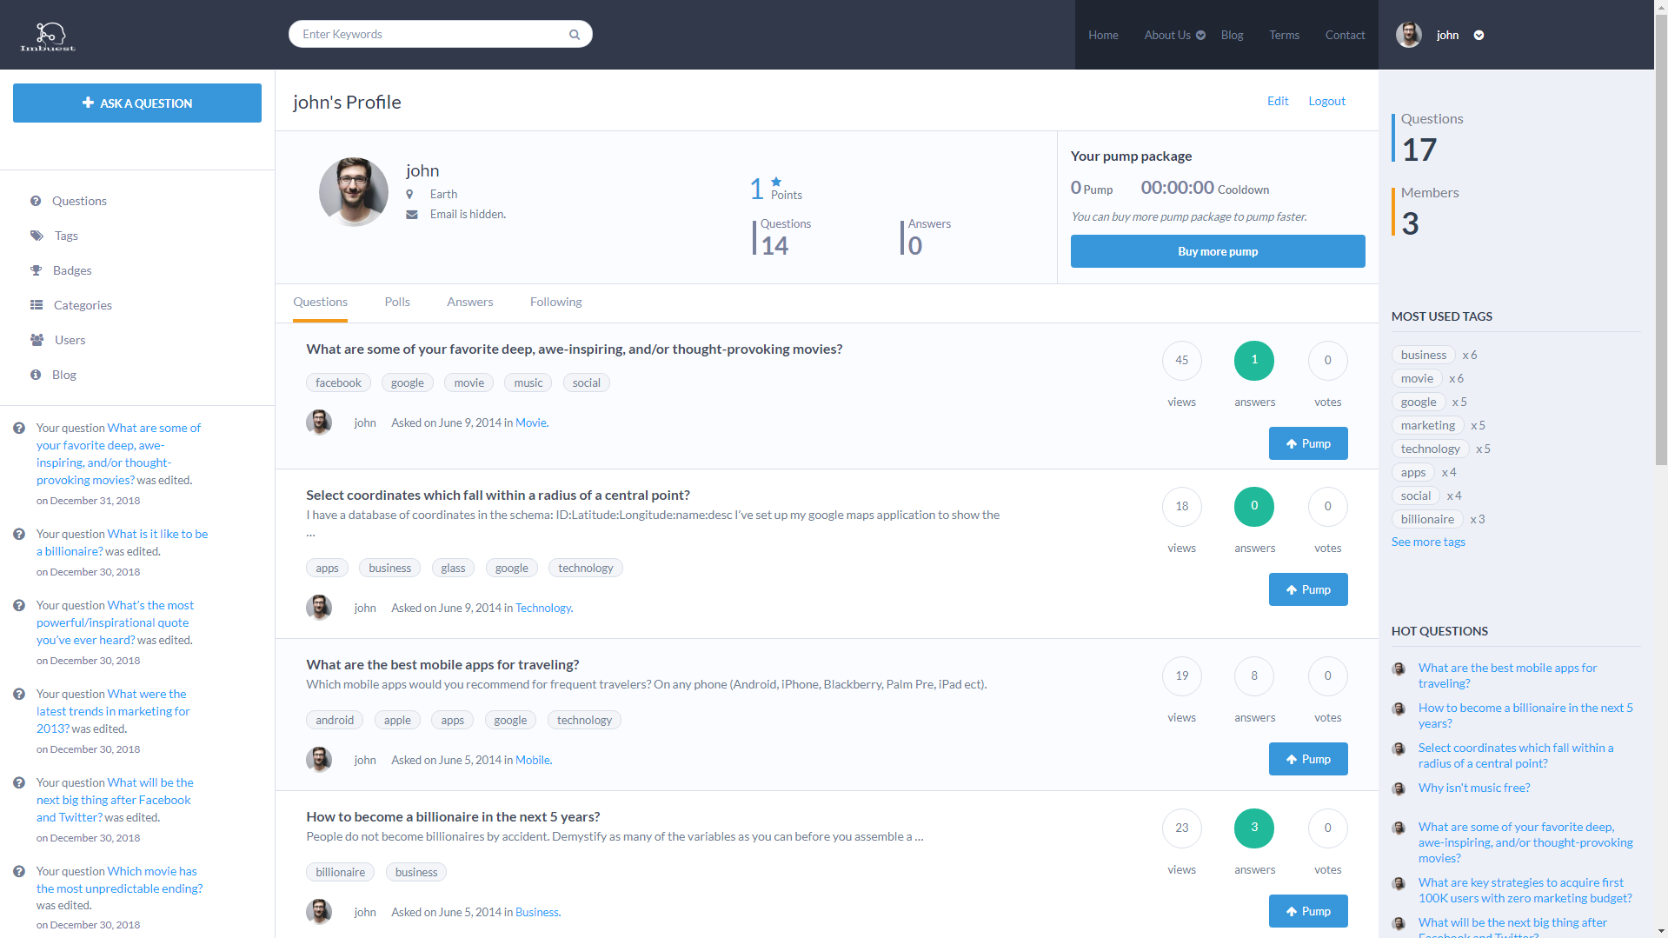Select the Questions profile tab
The width and height of the screenshot is (1668, 938).
(320, 302)
